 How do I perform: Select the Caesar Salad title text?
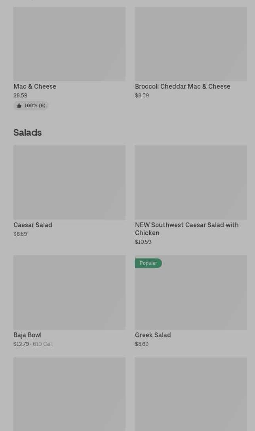coord(33,225)
